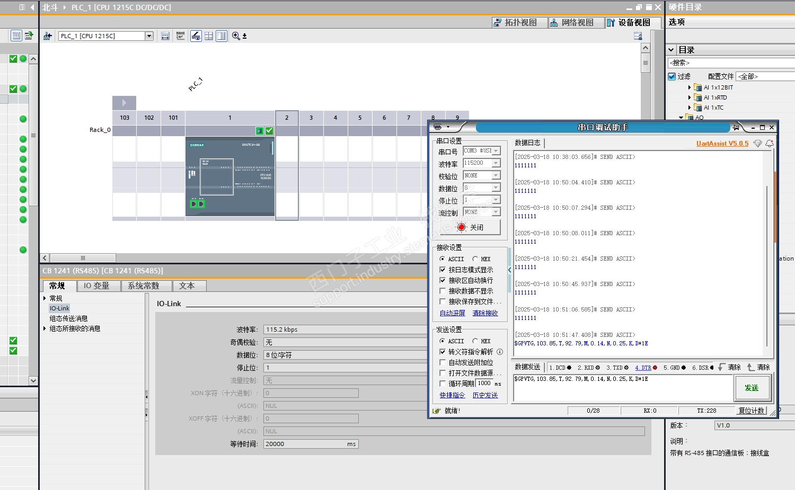Expand the AI 1xTC catalog folder
The height and width of the screenshot is (490, 795).
690,108
